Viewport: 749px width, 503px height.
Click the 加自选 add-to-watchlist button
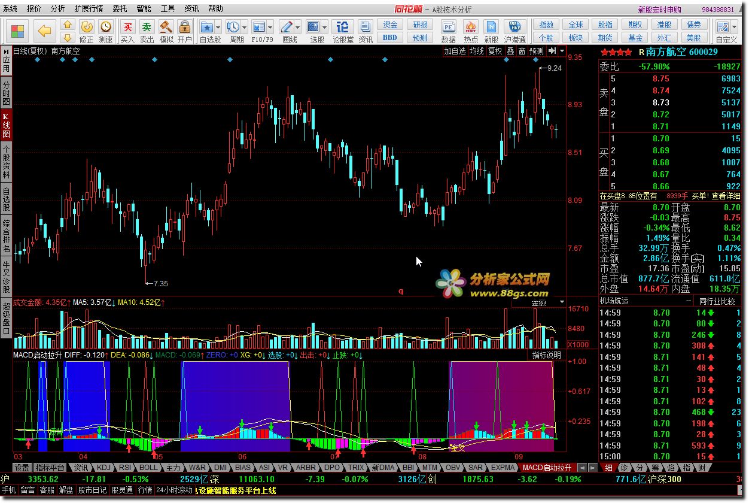coord(455,51)
